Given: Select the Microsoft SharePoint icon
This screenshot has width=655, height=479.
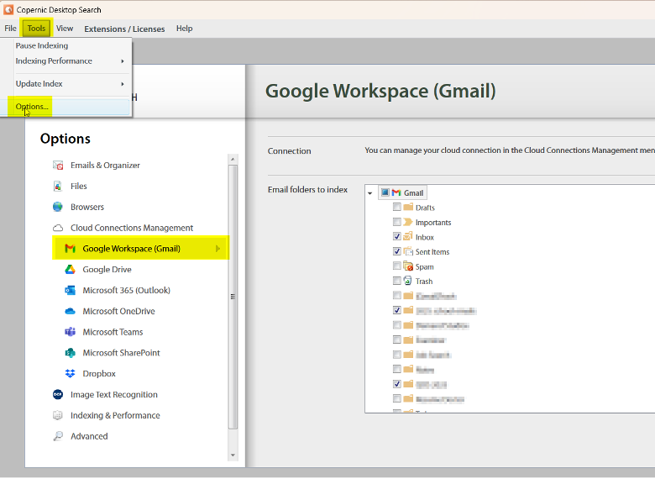Looking at the screenshot, I should [x=71, y=353].
